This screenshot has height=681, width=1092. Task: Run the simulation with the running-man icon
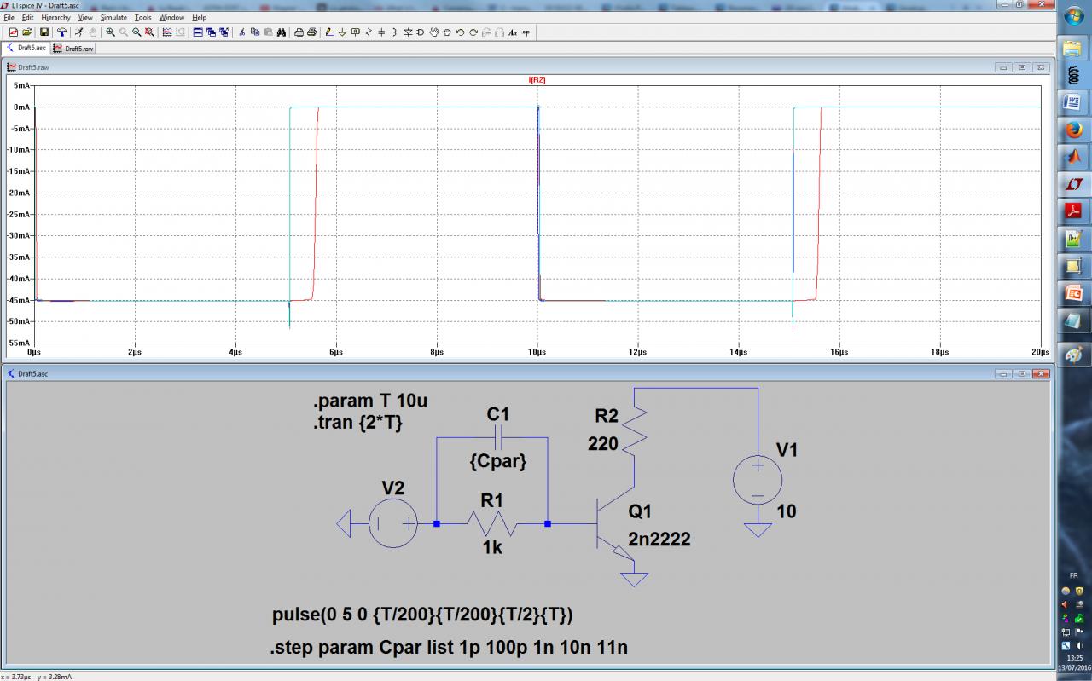(x=78, y=32)
